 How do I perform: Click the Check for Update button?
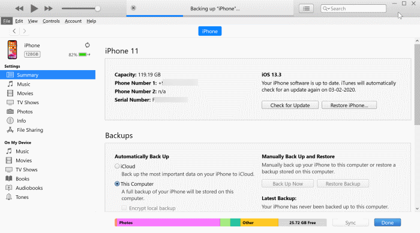pyautogui.click(x=290, y=105)
